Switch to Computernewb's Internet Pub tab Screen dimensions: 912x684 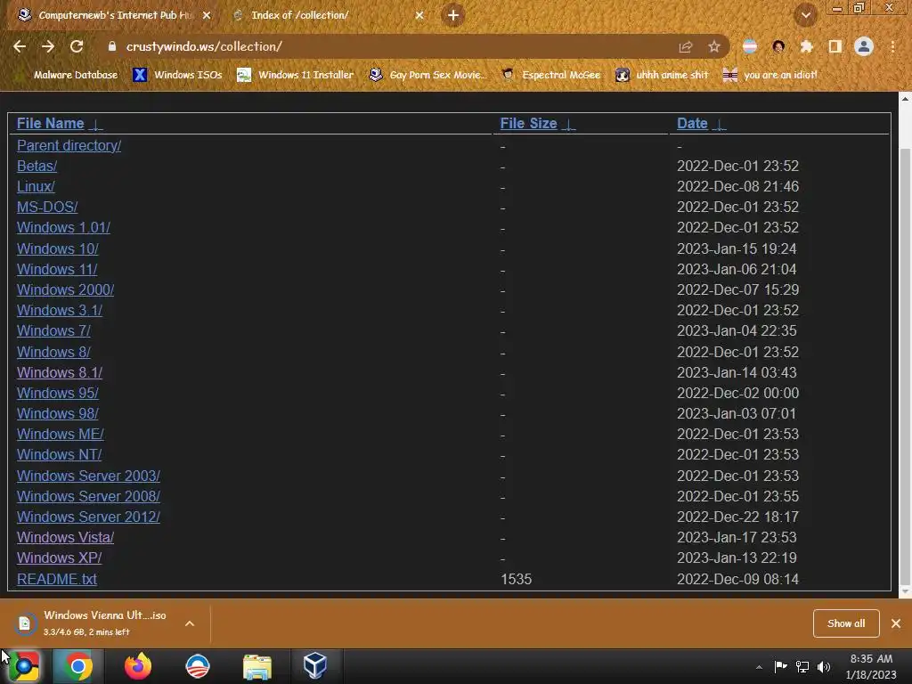pyautogui.click(x=115, y=15)
